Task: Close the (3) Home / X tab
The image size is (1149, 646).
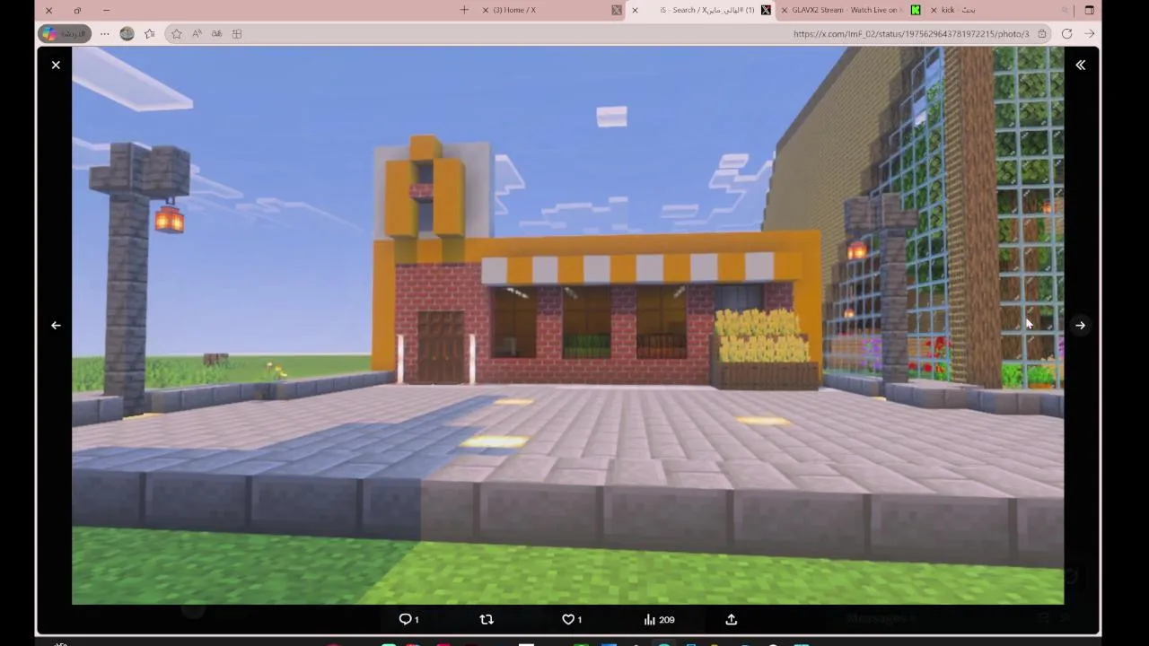Action: (x=486, y=10)
